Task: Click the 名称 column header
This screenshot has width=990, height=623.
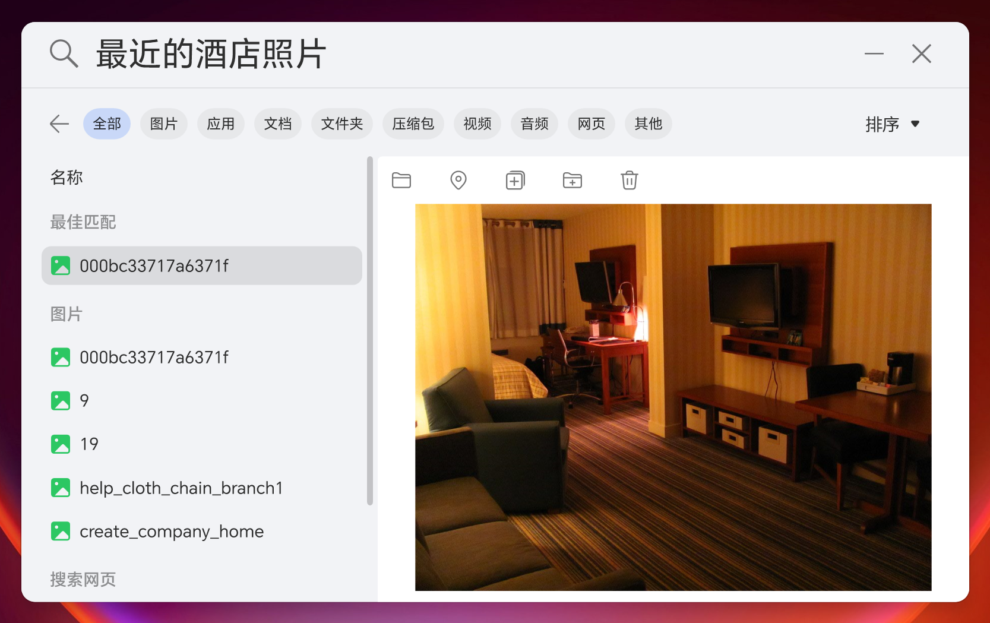Action: [x=67, y=177]
